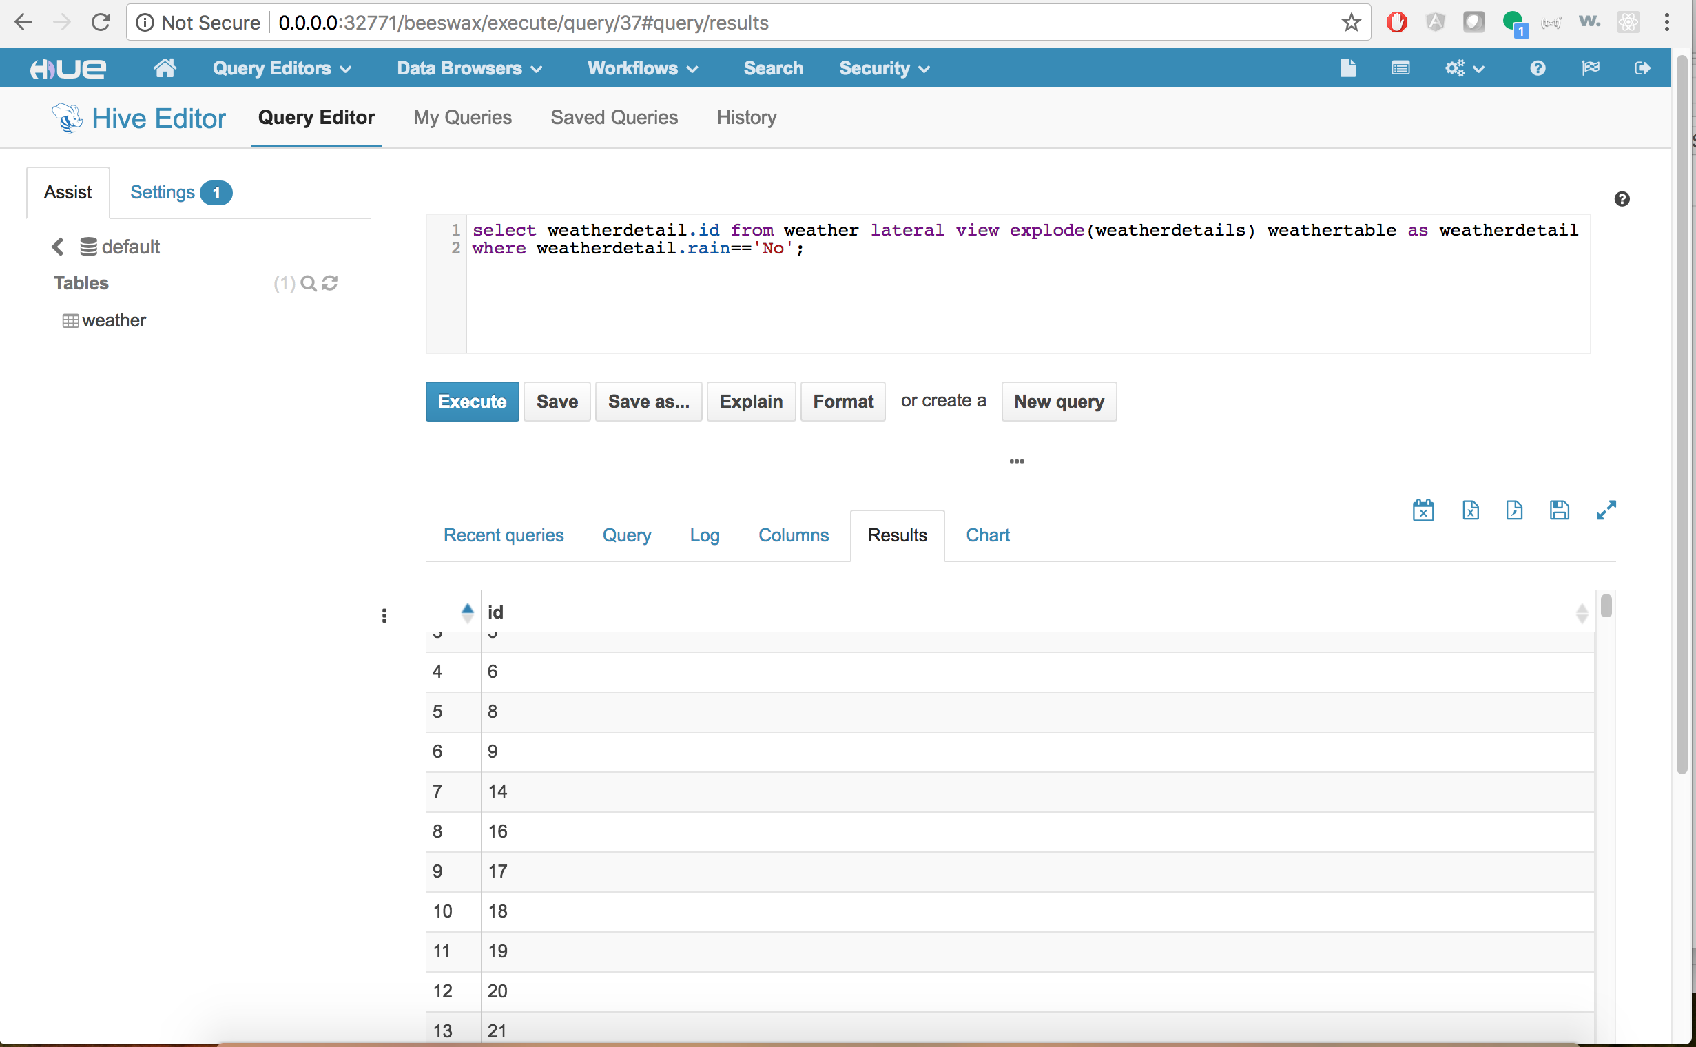Screen dimensions: 1696x1047
Task: Refresh the tables list
Action: click(330, 282)
